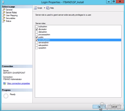The width and height of the screenshot is (125, 111).
Task: Click the Securables page icon
Action: 4,18
